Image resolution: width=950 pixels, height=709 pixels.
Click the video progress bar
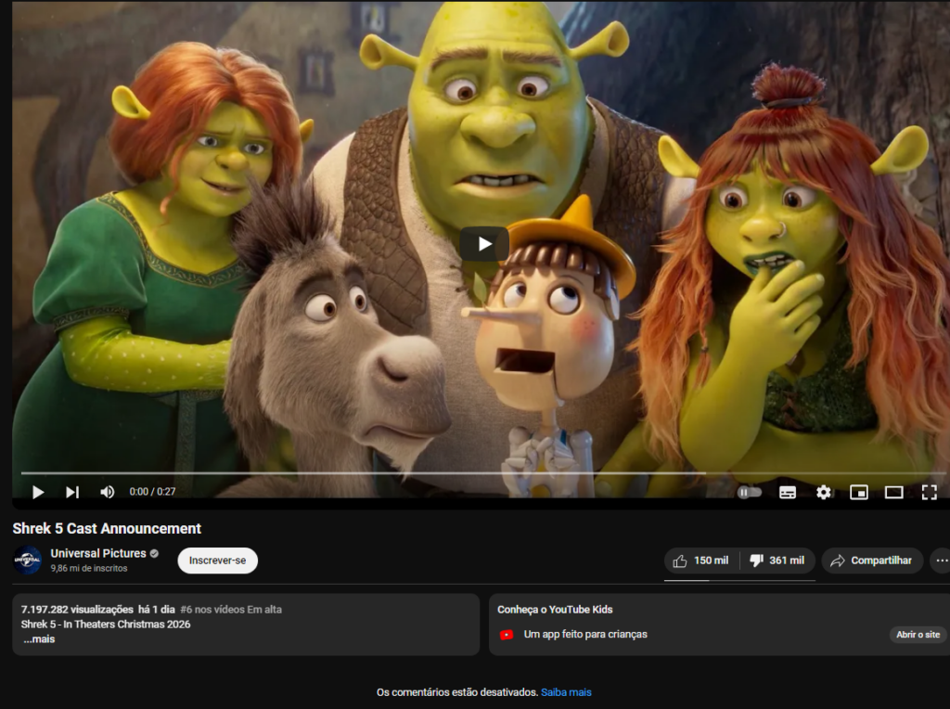pos(371,473)
